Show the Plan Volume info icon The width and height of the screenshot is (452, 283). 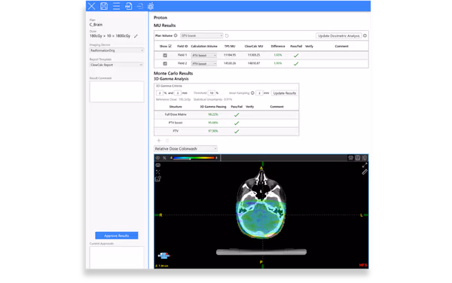tap(176, 35)
